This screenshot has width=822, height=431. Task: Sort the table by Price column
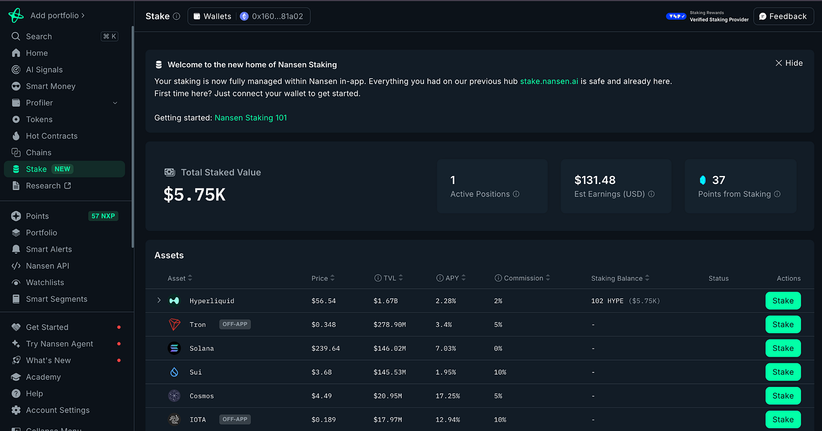[x=323, y=278]
